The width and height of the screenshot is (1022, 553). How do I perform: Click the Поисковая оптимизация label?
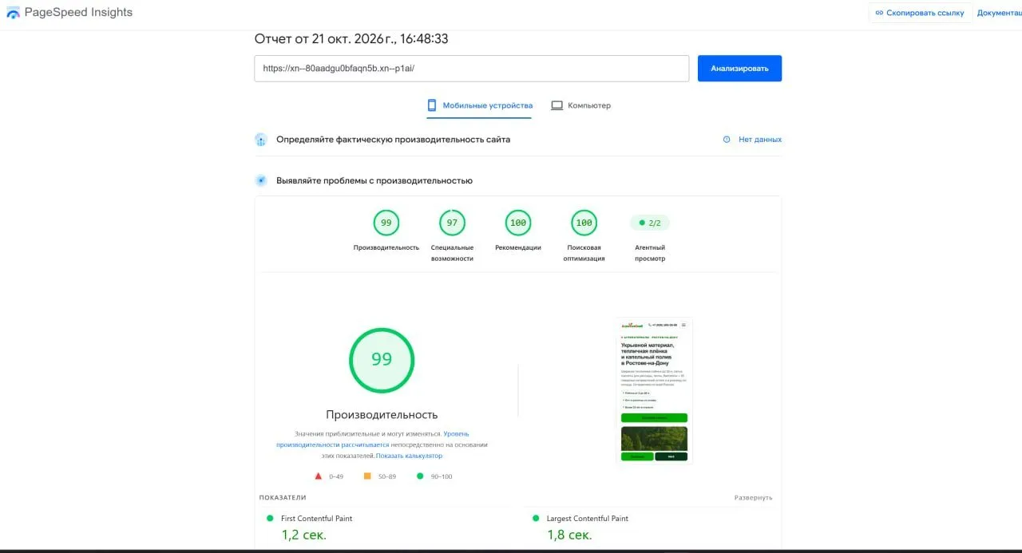point(584,253)
